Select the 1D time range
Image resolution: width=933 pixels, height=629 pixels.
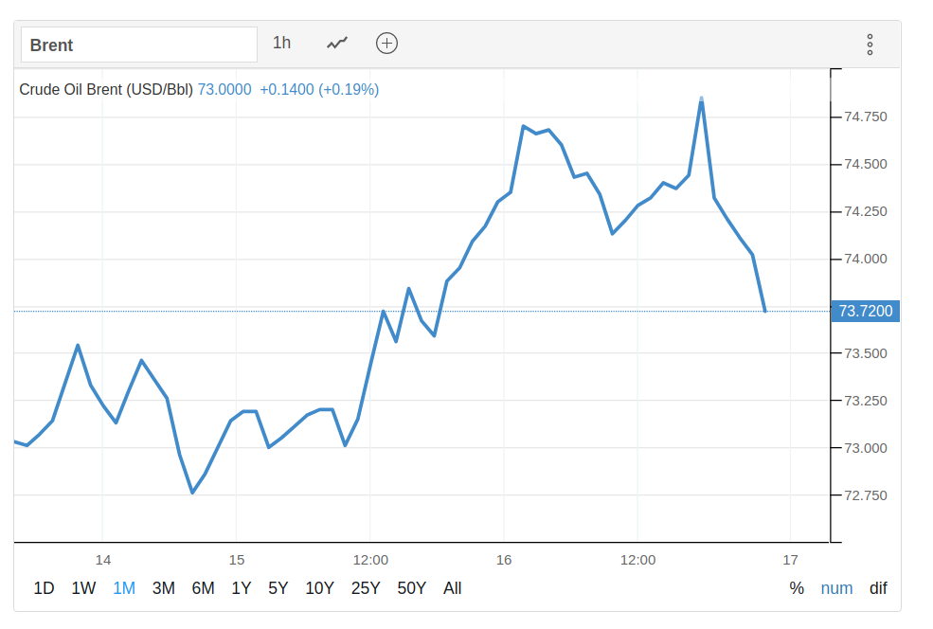tap(44, 588)
